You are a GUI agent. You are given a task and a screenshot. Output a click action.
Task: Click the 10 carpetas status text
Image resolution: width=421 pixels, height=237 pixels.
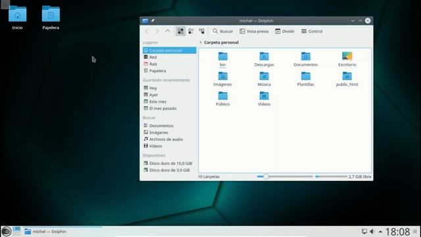pyautogui.click(x=209, y=176)
